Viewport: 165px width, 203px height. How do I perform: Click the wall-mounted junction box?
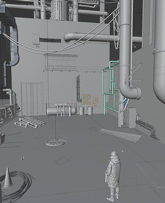[36, 39]
